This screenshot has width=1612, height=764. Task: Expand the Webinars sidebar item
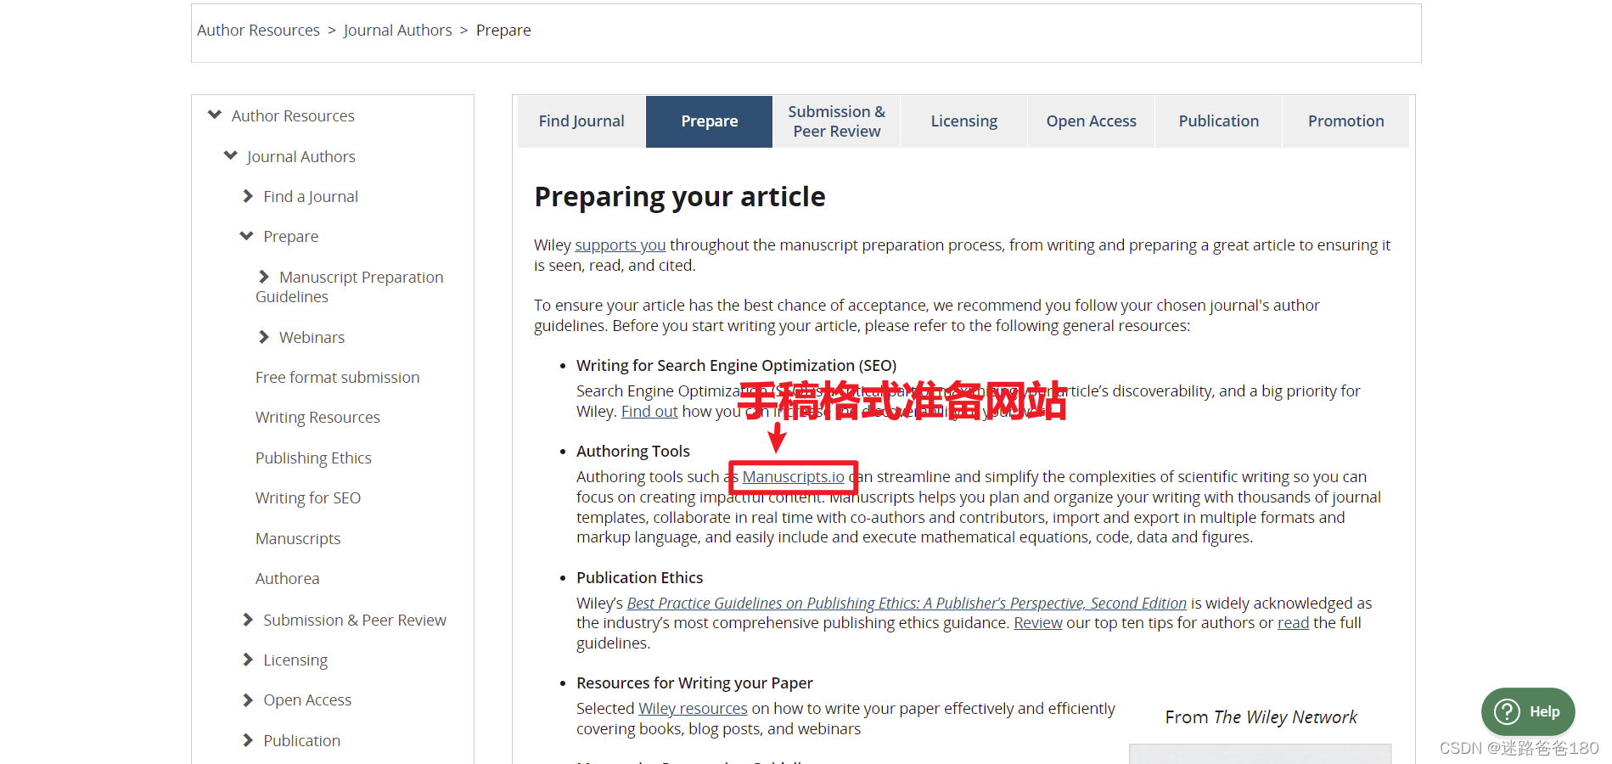tap(263, 337)
